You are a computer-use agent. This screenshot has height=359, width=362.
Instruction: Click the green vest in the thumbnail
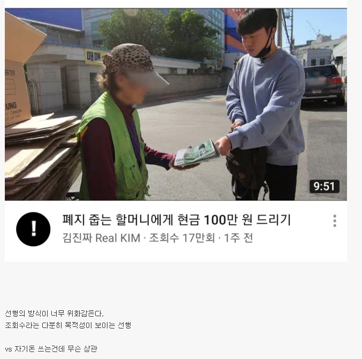point(114,148)
